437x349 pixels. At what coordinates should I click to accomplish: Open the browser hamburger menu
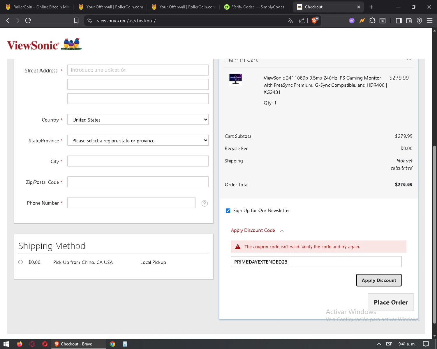coord(429,21)
